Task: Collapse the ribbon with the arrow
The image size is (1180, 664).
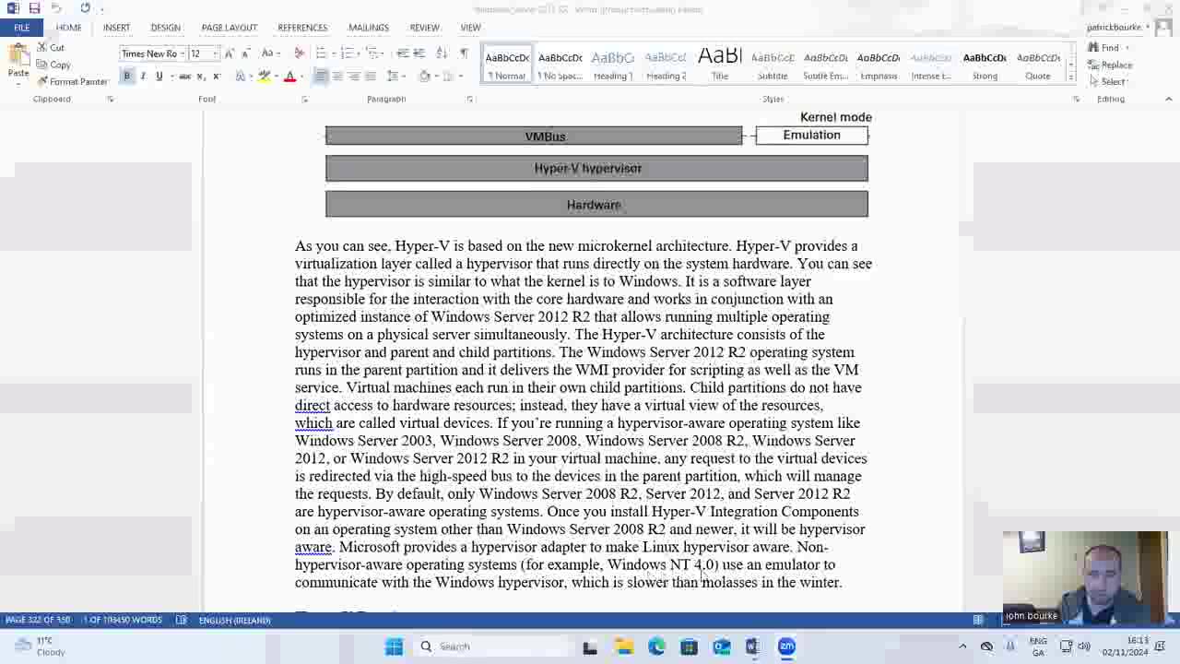Action: point(1169,99)
